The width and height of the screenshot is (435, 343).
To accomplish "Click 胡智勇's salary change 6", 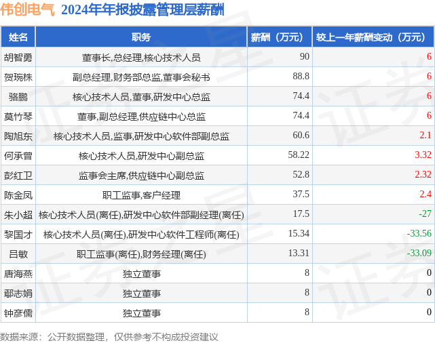I will pyautogui.click(x=429, y=56).
